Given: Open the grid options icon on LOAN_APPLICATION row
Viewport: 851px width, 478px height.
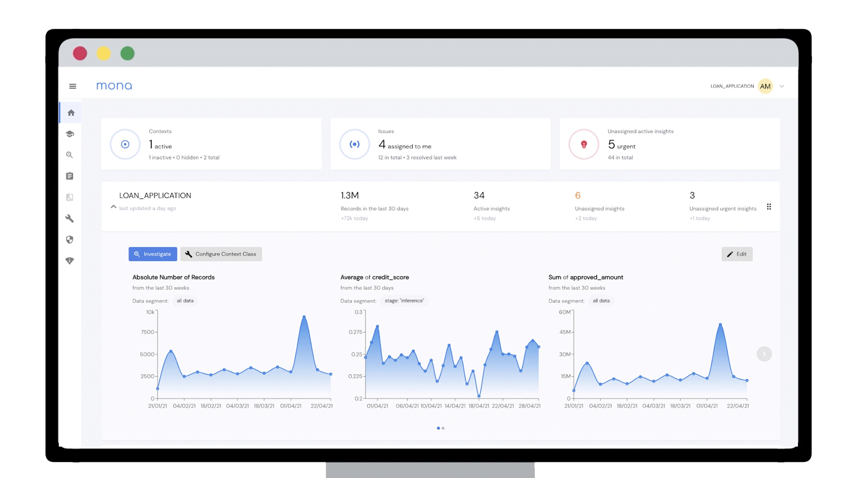Looking at the screenshot, I should [x=769, y=206].
